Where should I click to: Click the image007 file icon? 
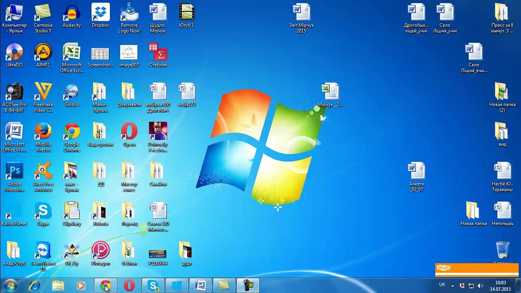pyautogui.click(x=129, y=56)
